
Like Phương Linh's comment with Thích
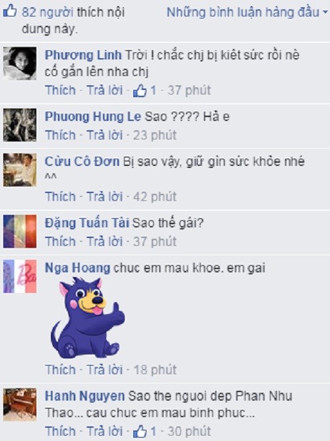coord(60,91)
